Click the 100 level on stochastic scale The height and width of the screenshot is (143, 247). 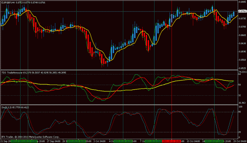coord(240,107)
